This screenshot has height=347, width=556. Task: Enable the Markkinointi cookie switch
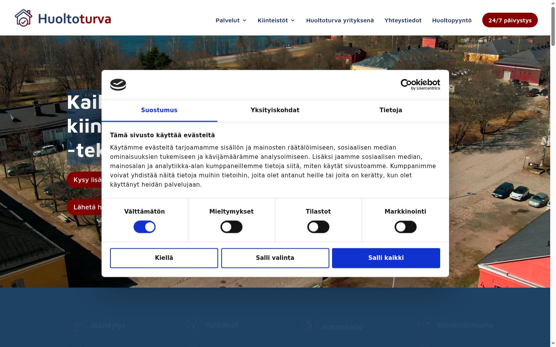(405, 227)
